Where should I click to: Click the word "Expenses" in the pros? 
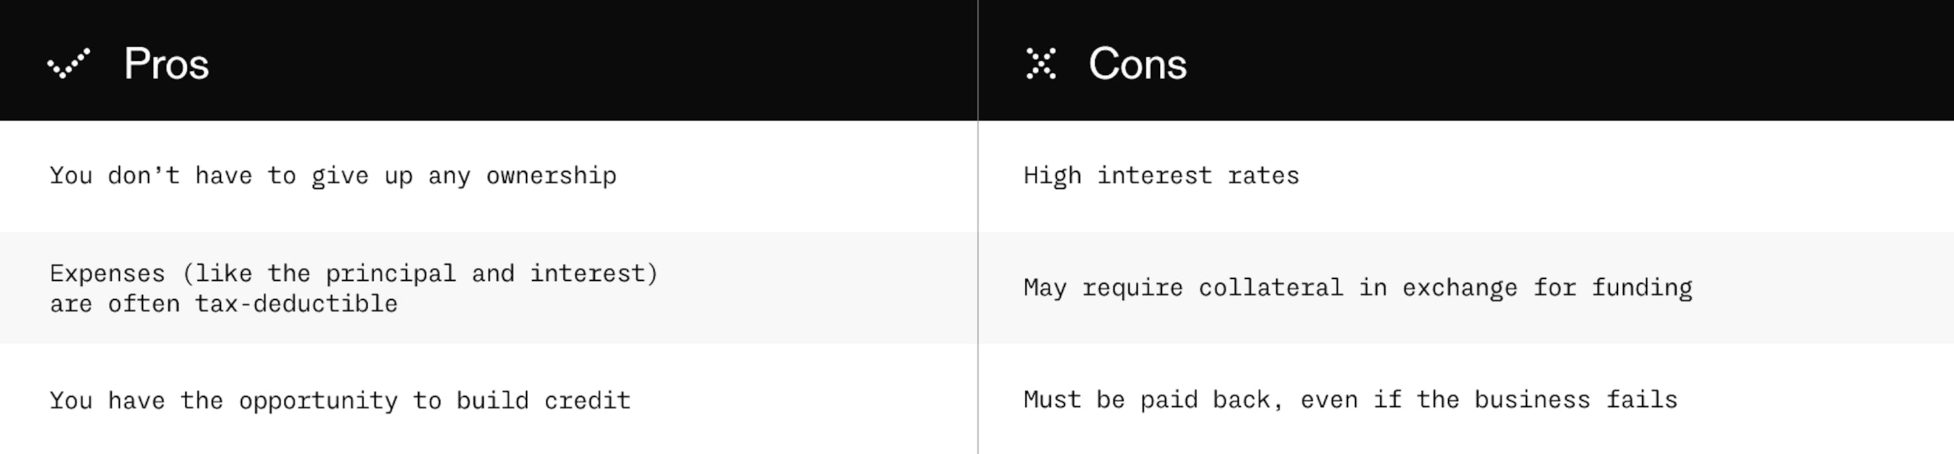[x=107, y=273]
